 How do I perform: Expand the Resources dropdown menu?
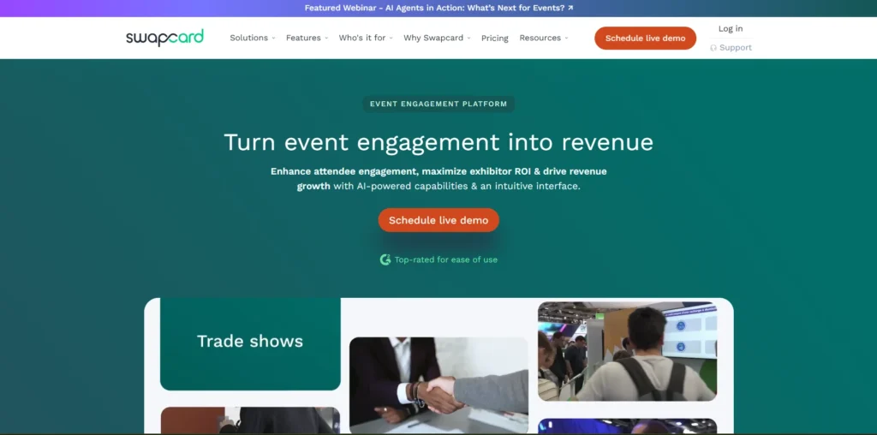click(x=544, y=38)
